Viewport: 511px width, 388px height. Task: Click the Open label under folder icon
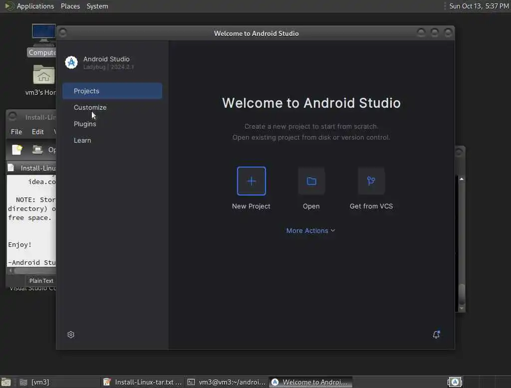[311, 206]
